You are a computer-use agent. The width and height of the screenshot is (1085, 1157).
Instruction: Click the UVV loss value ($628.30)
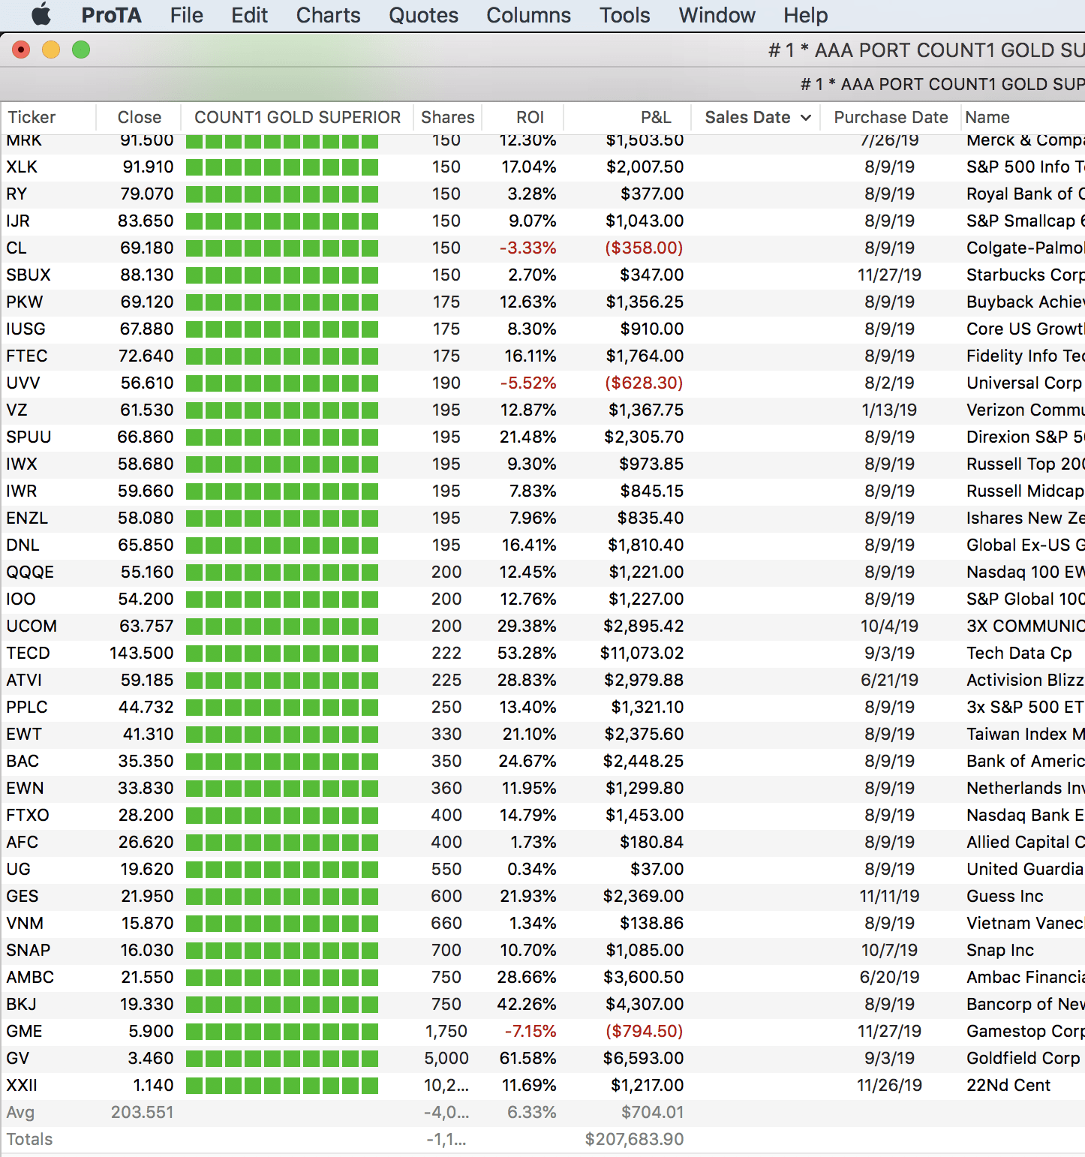tap(644, 383)
